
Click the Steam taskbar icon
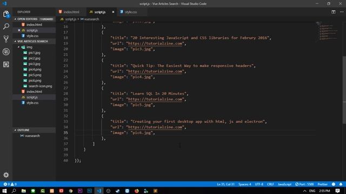pyautogui.click(x=118, y=191)
